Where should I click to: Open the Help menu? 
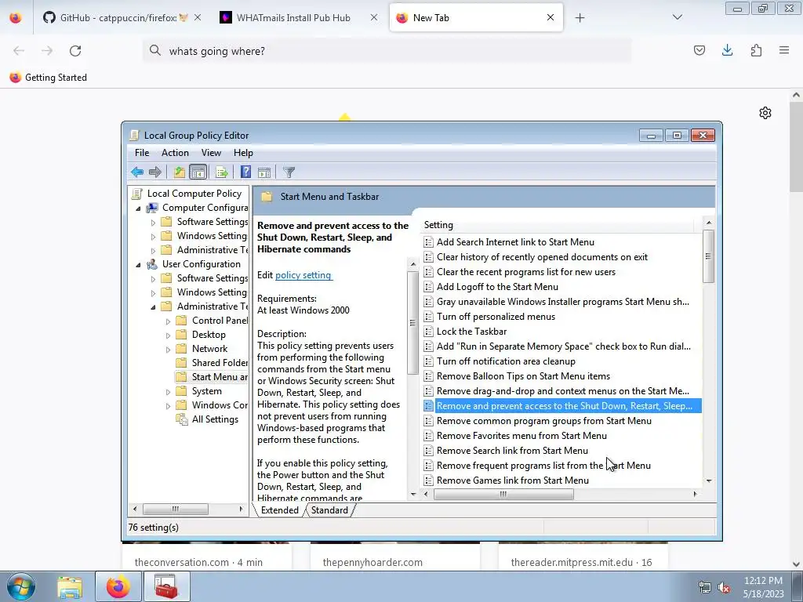243,153
